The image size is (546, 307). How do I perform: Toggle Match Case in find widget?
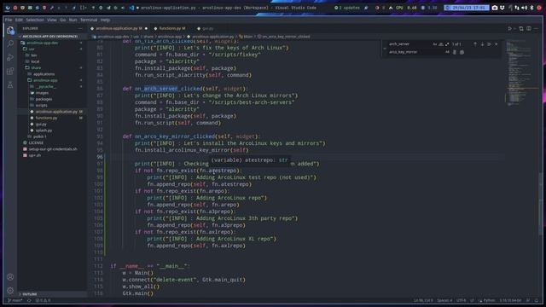(435, 44)
